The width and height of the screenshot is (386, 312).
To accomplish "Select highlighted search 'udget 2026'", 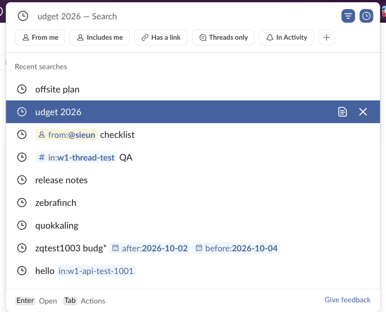I will pyautogui.click(x=193, y=112).
